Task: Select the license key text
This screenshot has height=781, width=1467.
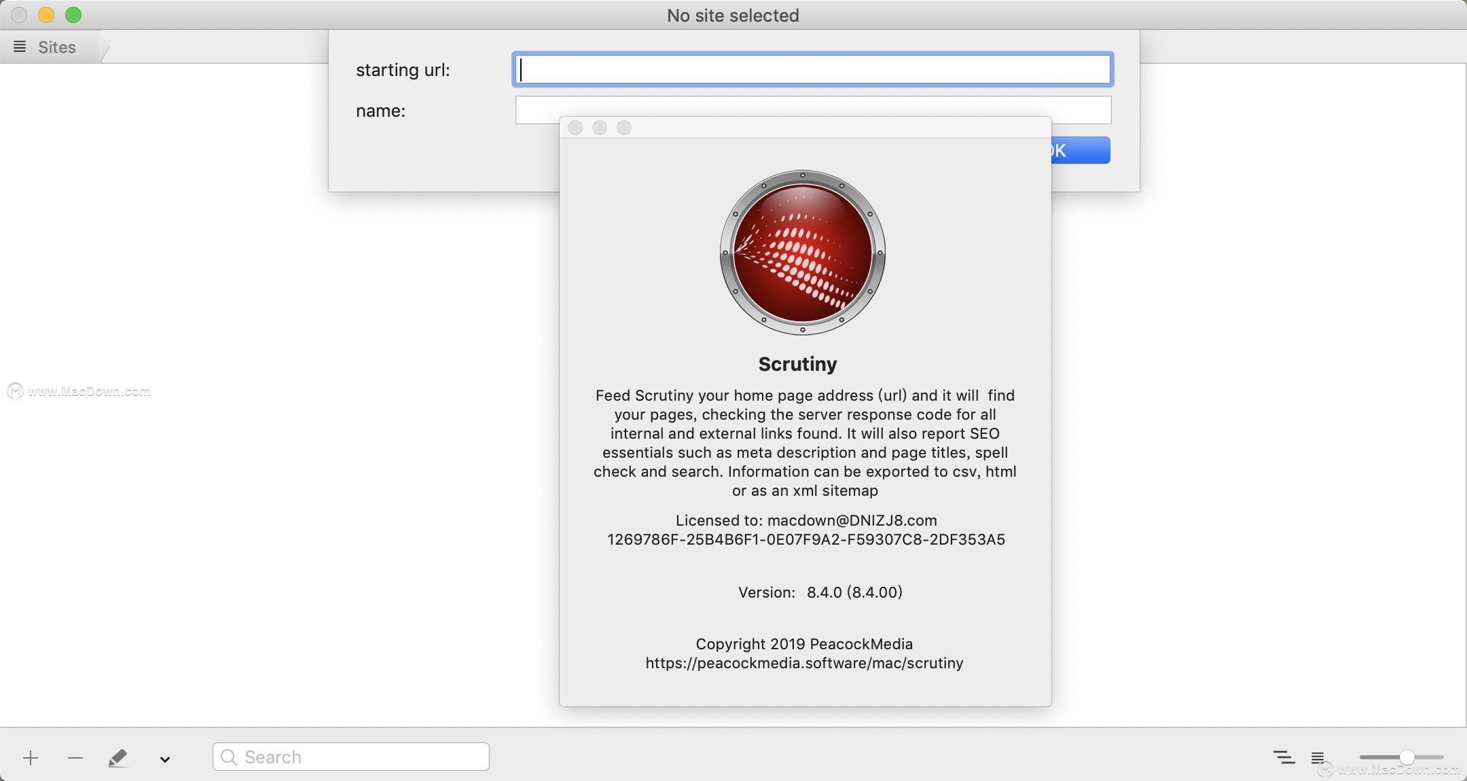Action: click(805, 539)
